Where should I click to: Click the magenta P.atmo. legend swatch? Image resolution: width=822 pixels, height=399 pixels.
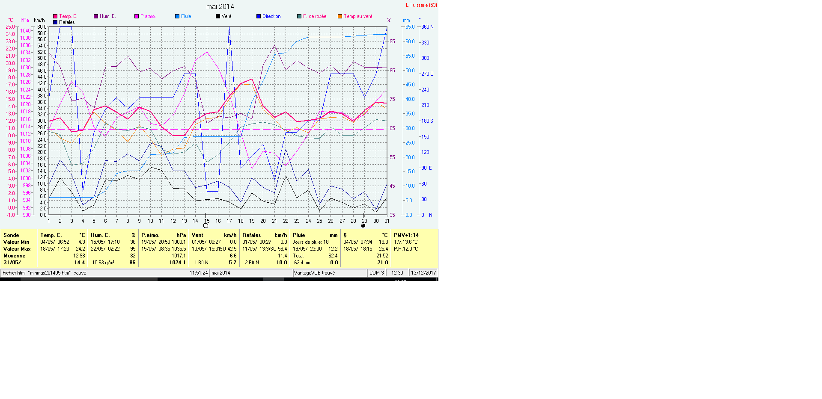point(137,16)
